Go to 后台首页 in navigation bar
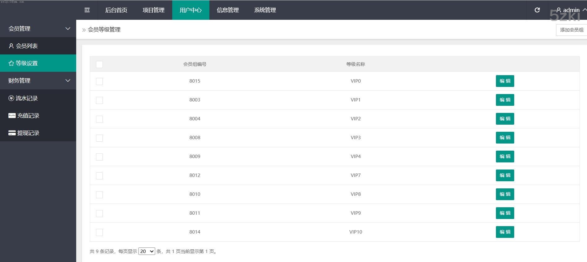Viewport: 587px width, 262px height. [x=116, y=10]
